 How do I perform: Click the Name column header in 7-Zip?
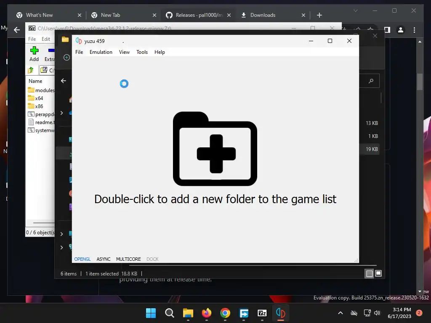pyautogui.click(x=35, y=81)
